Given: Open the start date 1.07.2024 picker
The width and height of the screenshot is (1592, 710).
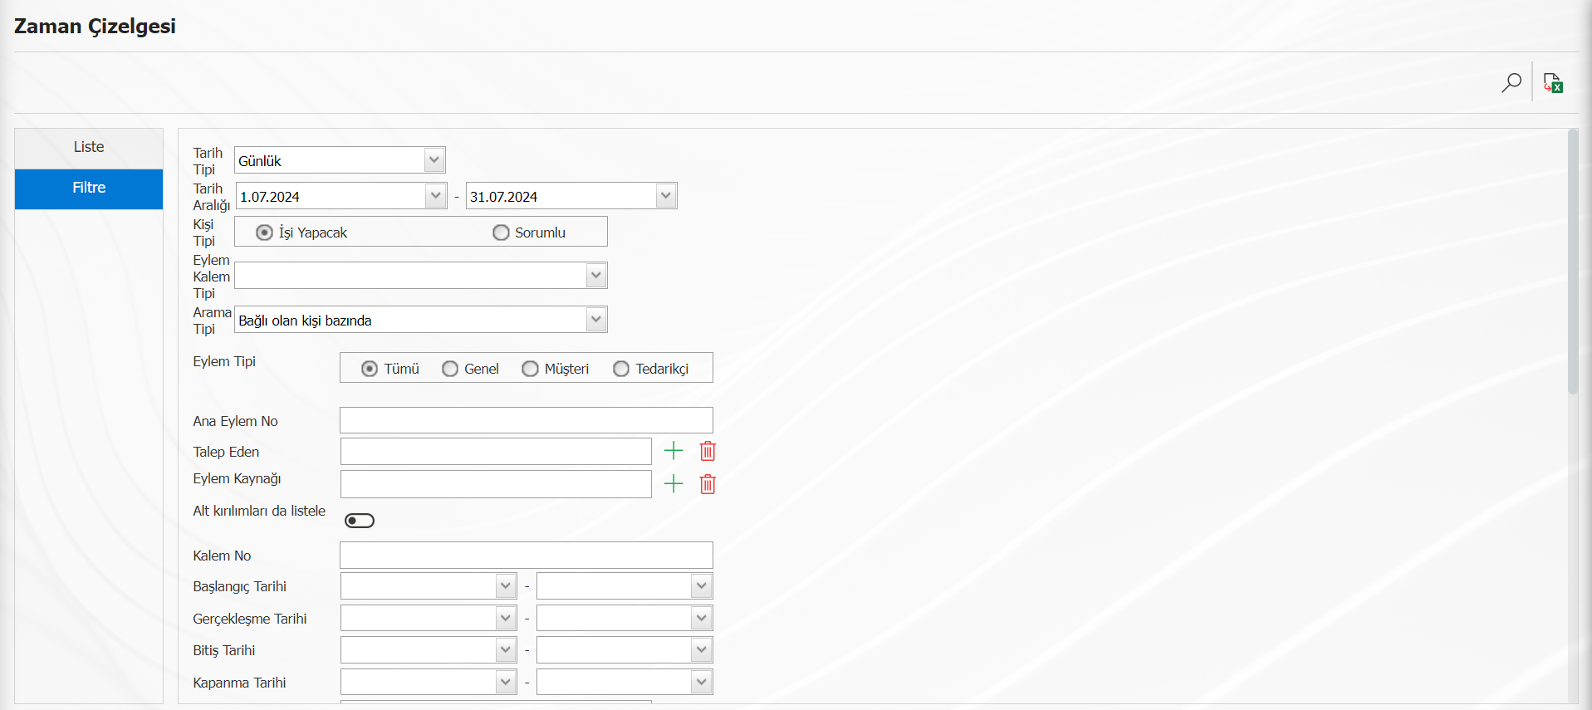Looking at the screenshot, I should [x=436, y=196].
